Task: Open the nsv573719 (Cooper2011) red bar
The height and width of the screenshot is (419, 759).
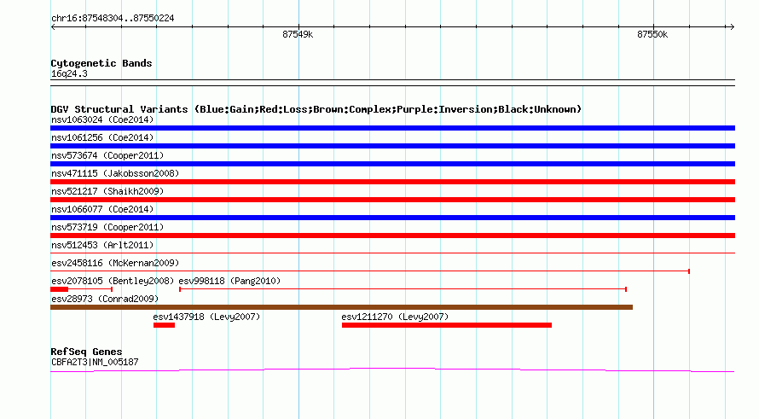Action: coord(392,236)
